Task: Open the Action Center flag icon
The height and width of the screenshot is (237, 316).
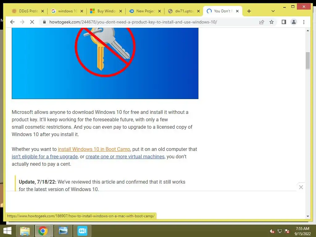Action: coord(287,231)
